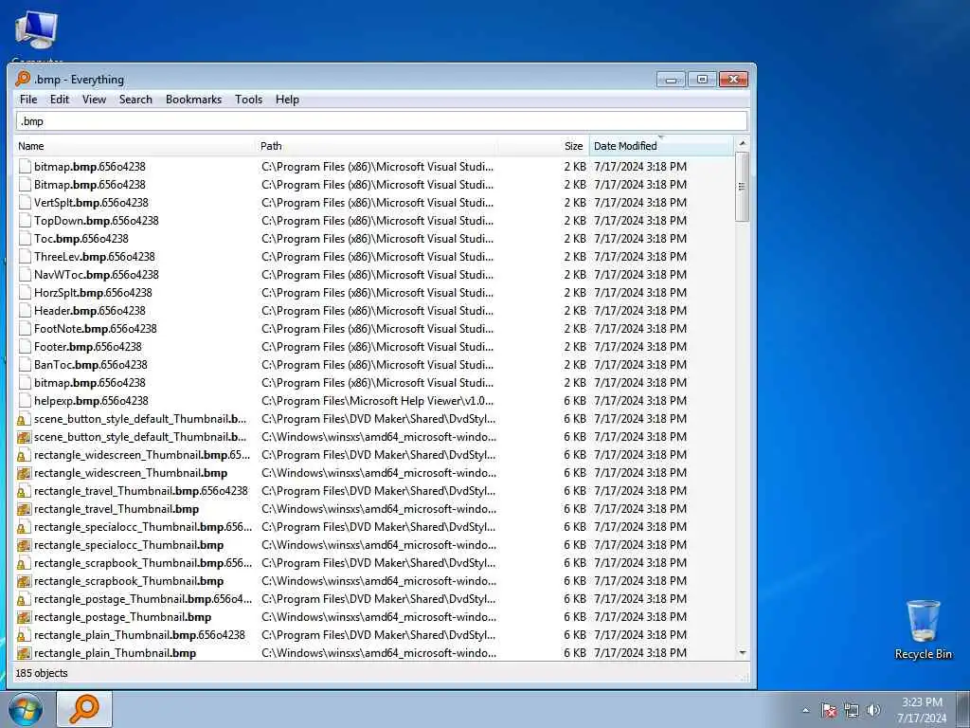The image size is (970, 728).
Task: Click the bitmap icon of rectangle_travel_Thumbnail.bmp
Action: pos(24,509)
